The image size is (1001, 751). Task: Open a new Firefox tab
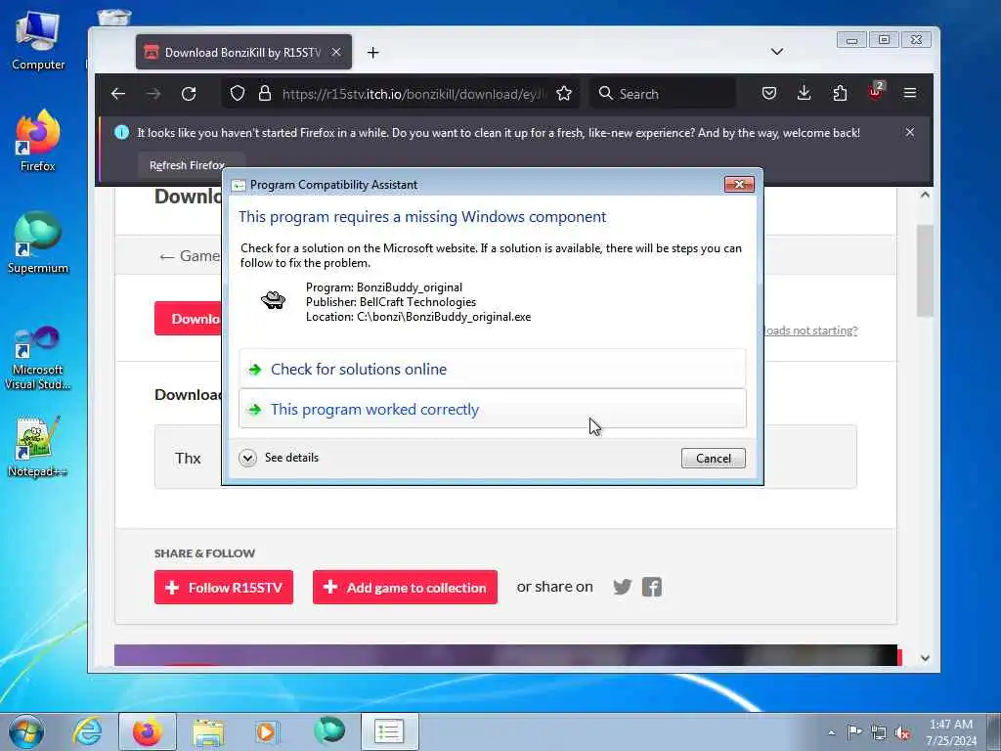point(373,53)
